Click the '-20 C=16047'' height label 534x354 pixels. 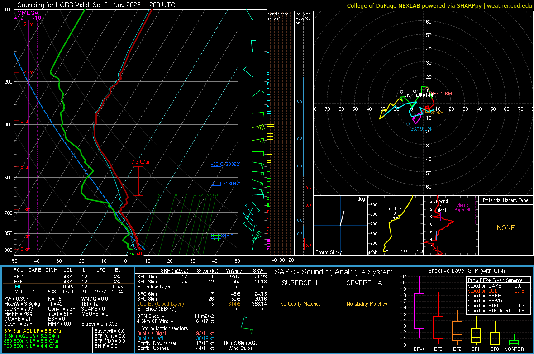[225, 184]
